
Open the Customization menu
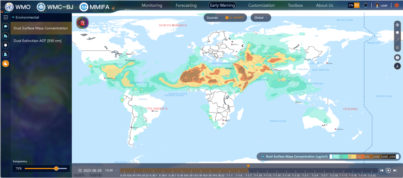click(261, 5)
